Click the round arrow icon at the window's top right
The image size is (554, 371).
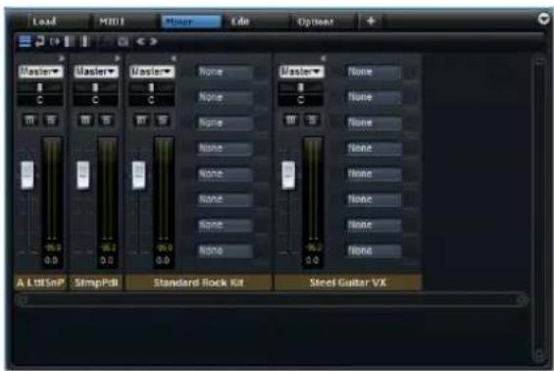[544, 19]
